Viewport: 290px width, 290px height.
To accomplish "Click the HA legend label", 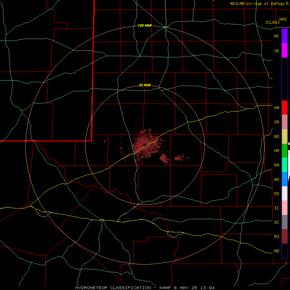I will (276, 108).
